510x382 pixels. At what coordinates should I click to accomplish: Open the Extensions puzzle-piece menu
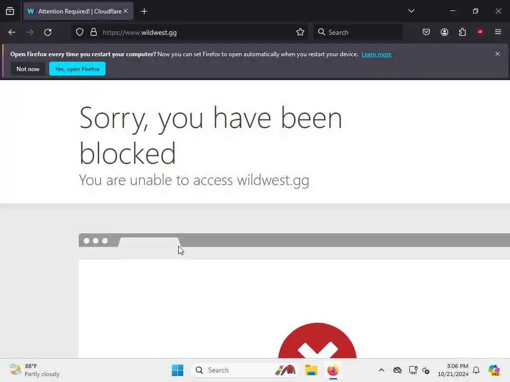462,32
